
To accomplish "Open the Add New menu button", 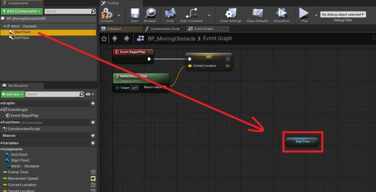I will [x=12, y=94].
